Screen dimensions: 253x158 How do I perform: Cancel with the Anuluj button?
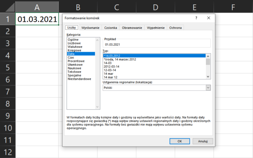point(203,141)
